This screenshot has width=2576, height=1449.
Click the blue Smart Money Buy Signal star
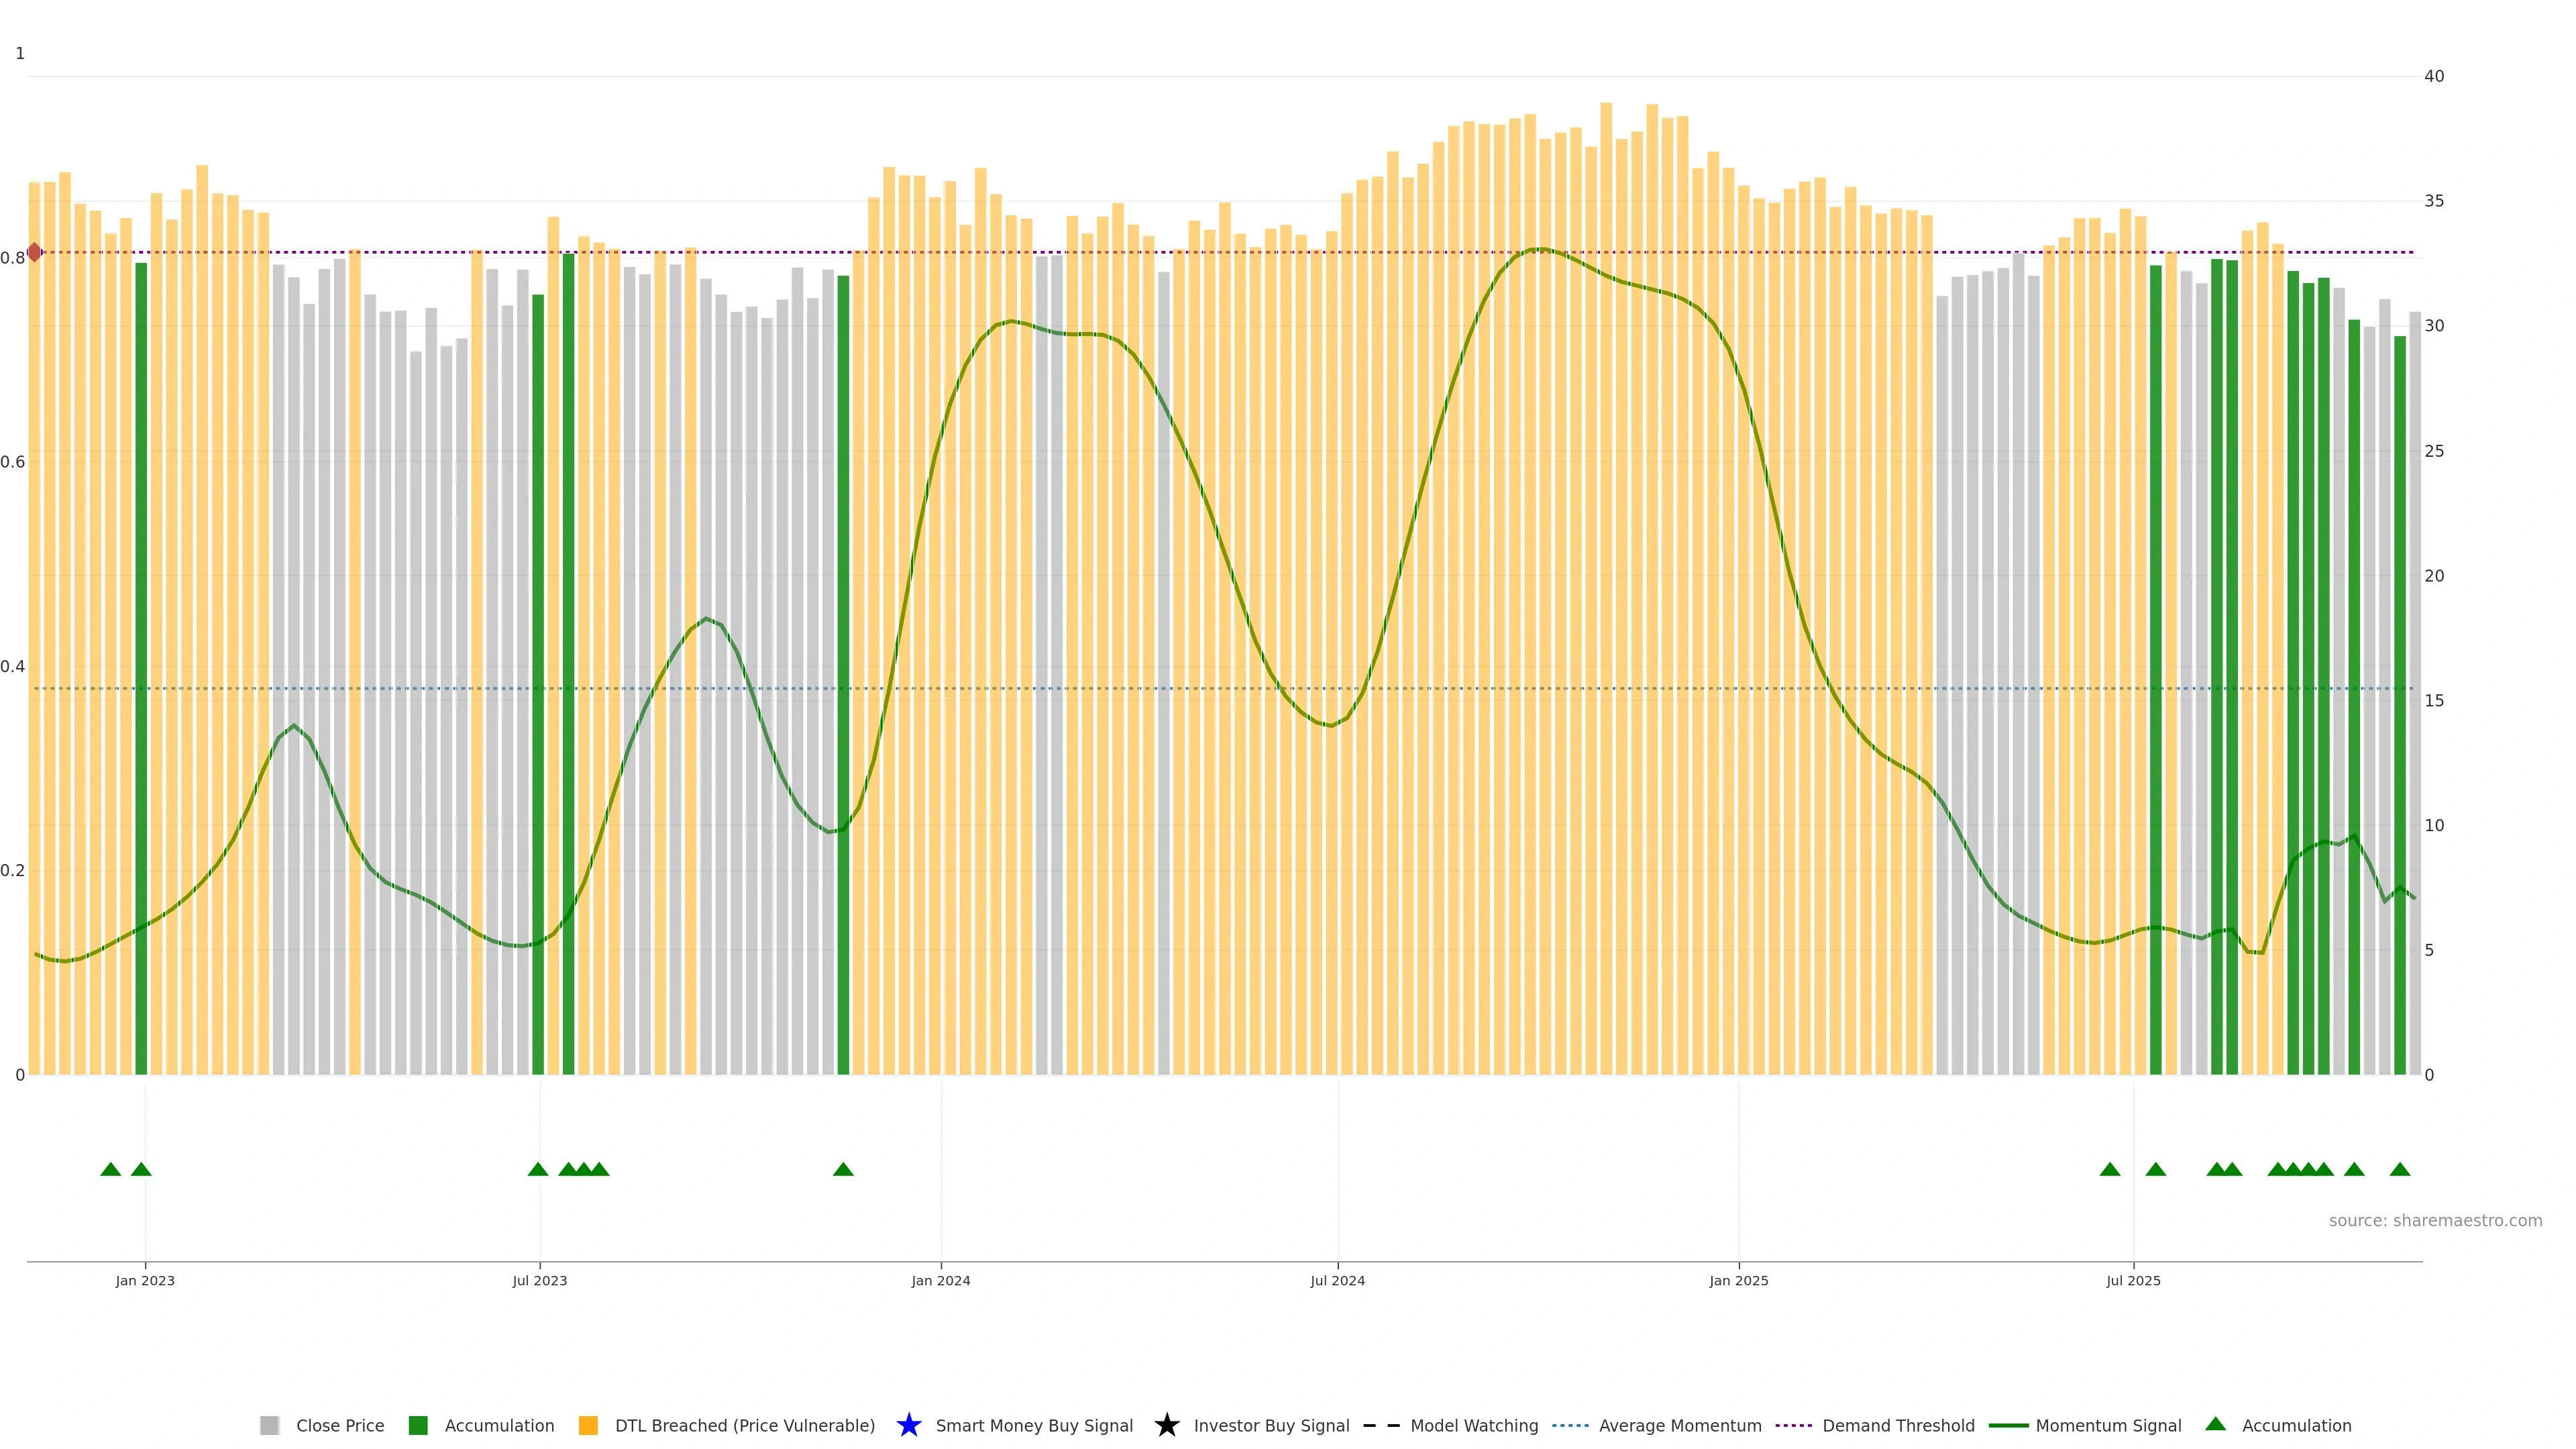point(909,1426)
